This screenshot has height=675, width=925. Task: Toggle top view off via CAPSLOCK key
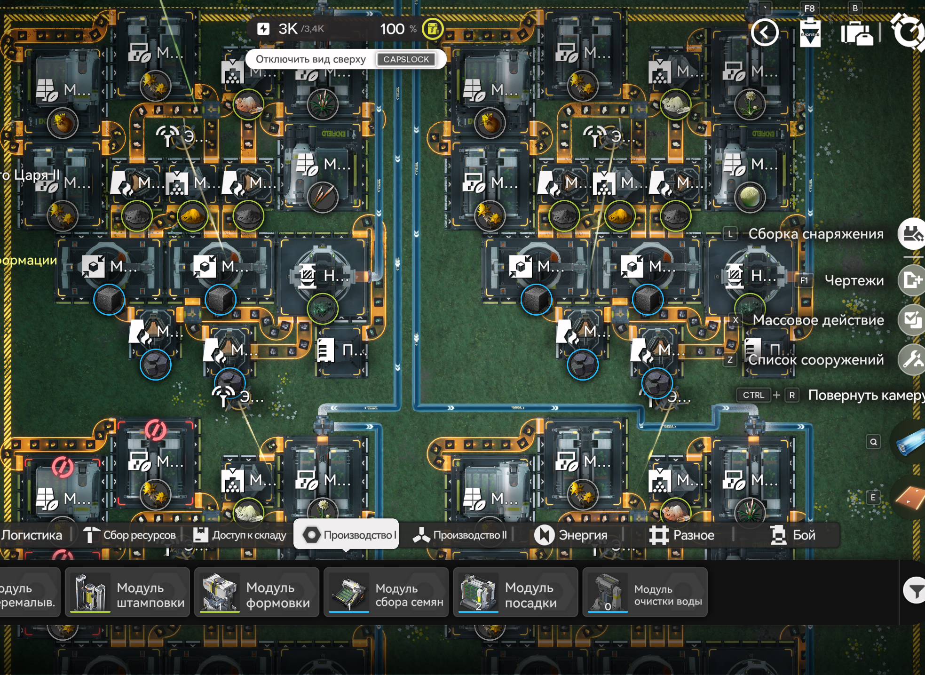coord(406,59)
